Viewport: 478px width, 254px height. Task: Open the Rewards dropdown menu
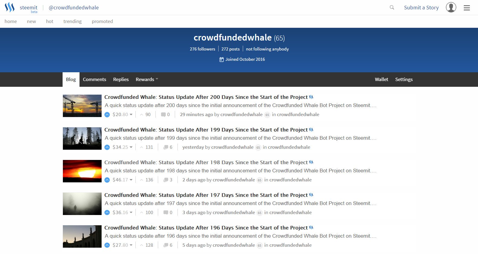tap(147, 80)
